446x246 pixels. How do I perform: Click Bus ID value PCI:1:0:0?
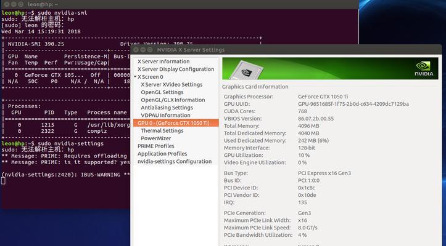[x=308, y=180]
